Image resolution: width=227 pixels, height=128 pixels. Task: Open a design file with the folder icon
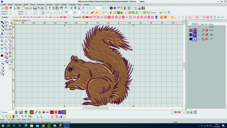pyautogui.click(x=27, y=8)
